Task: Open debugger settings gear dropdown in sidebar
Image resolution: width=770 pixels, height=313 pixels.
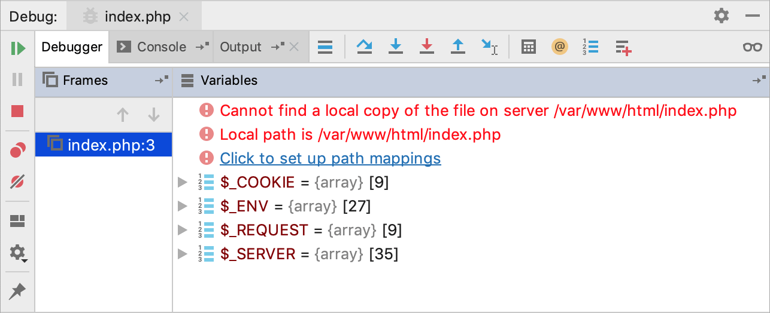Action: coord(18,253)
